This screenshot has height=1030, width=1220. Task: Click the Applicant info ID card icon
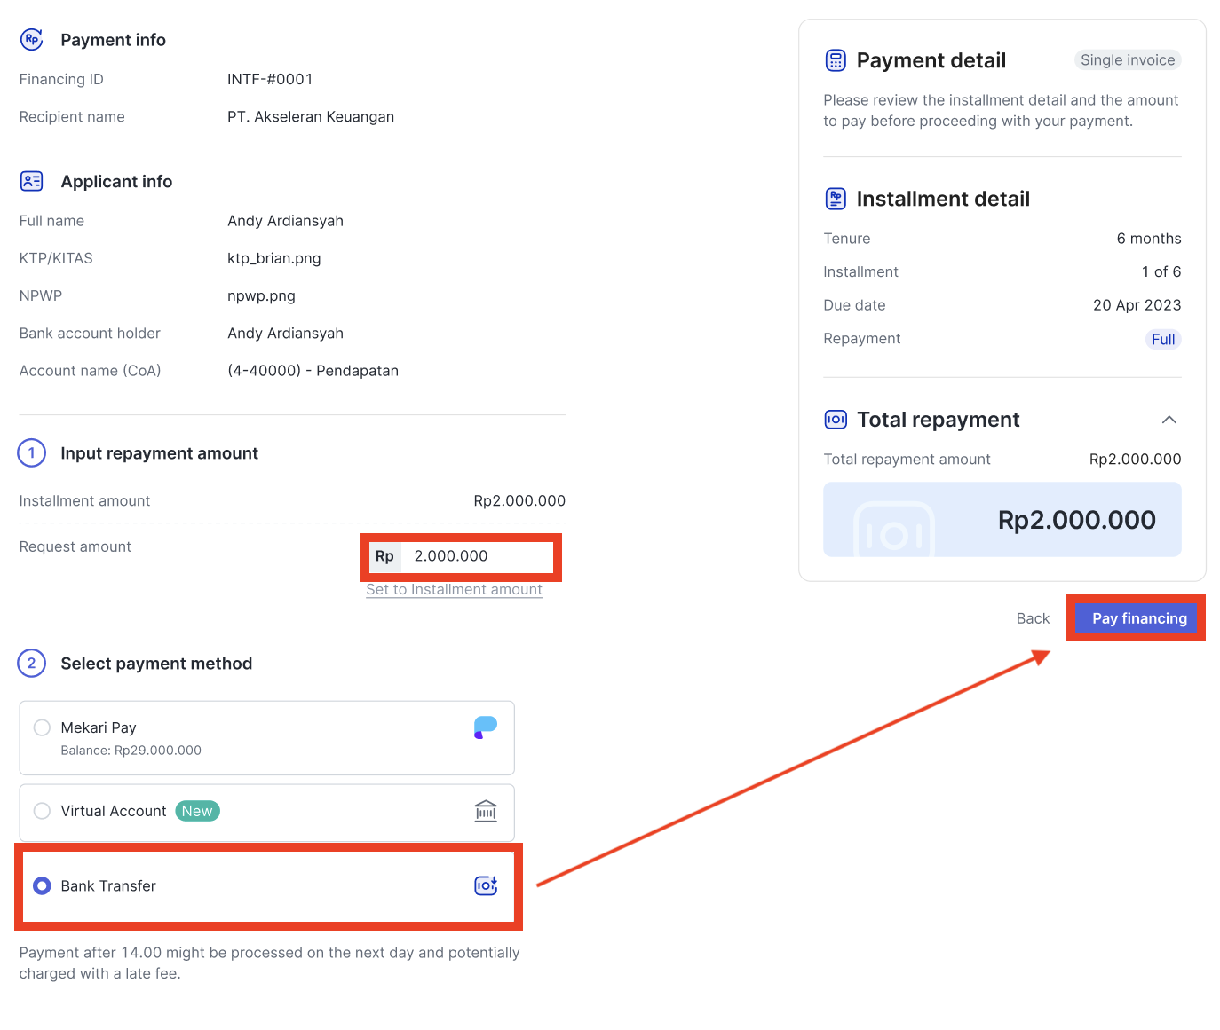(32, 181)
